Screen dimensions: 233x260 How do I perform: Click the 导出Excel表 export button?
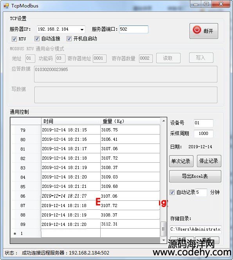[x=195, y=176]
